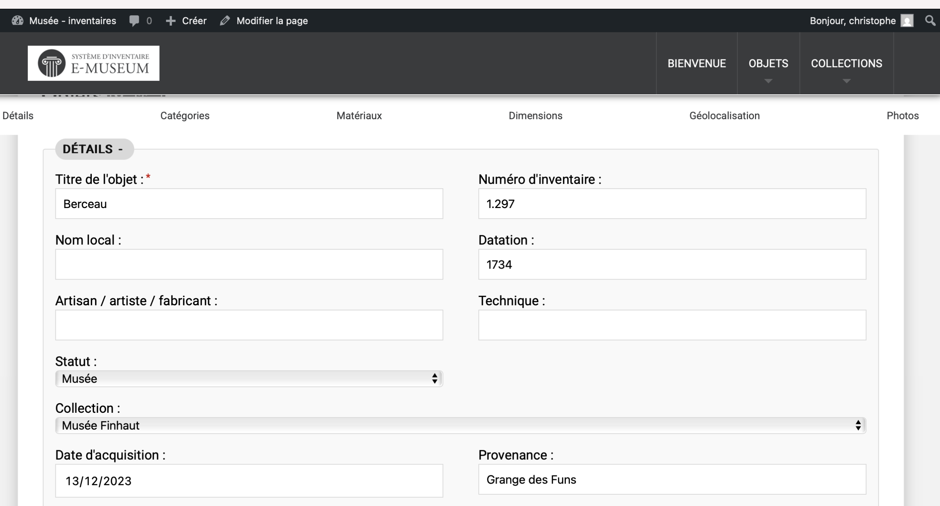Switch to the Matériaux tab

pyautogui.click(x=359, y=116)
